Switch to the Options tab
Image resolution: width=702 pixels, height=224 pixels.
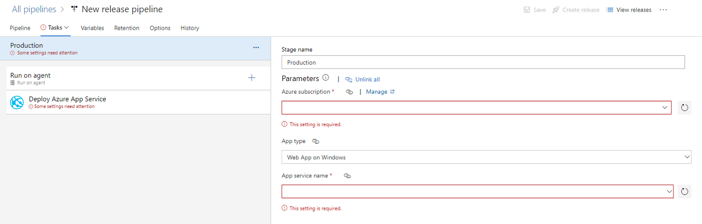160,28
